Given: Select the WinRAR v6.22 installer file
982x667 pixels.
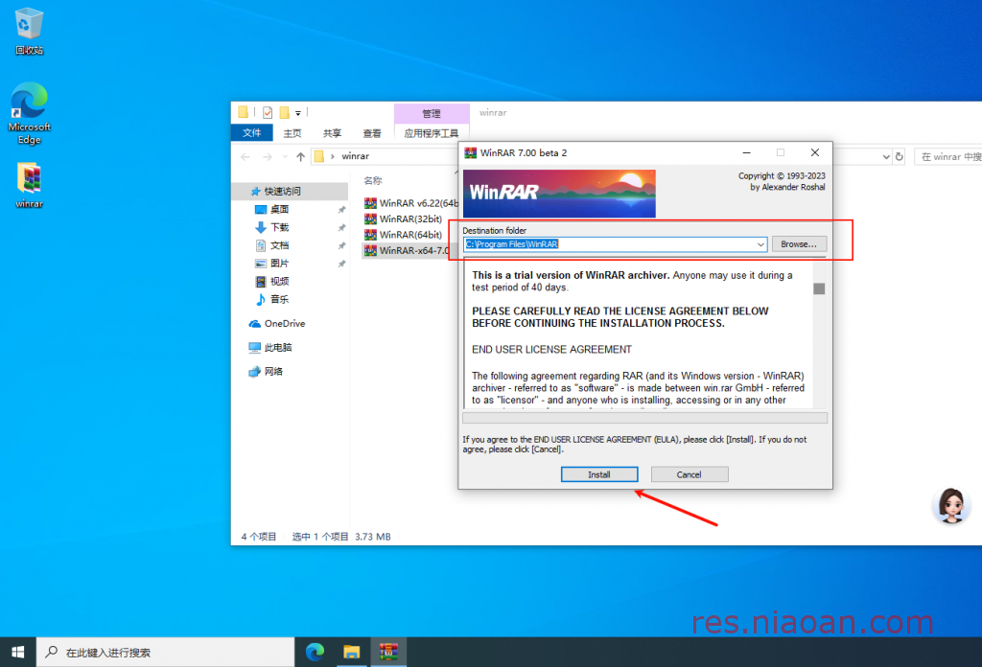Looking at the screenshot, I should coord(412,202).
